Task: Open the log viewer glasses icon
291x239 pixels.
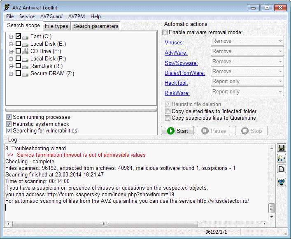Action: coord(282,158)
